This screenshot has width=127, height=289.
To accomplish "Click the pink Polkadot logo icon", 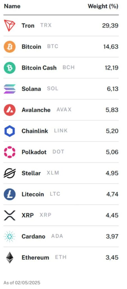I will pyautogui.click(x=10, y=152).
